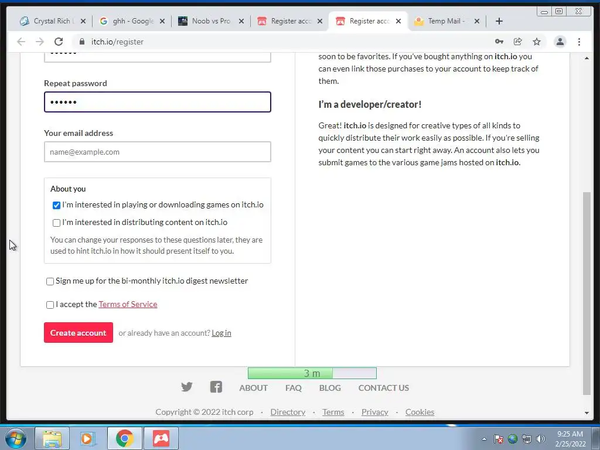The height and width of the screenshot is (450, 600).
Task: Click the globe icon in system tray
Action: tap(513, 439)
